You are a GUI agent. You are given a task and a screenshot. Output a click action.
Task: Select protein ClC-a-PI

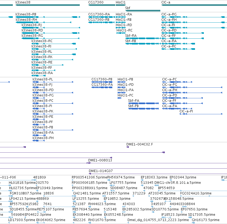186,111
